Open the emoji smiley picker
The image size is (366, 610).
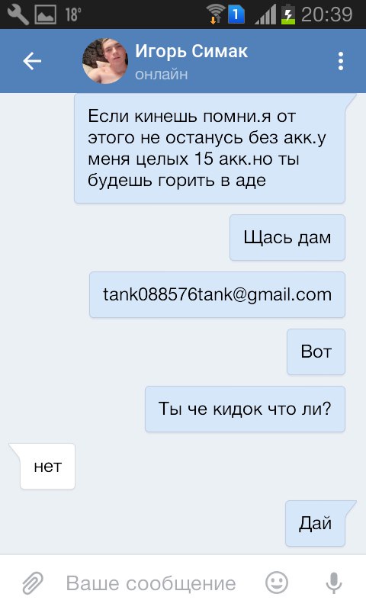point(277,583)
